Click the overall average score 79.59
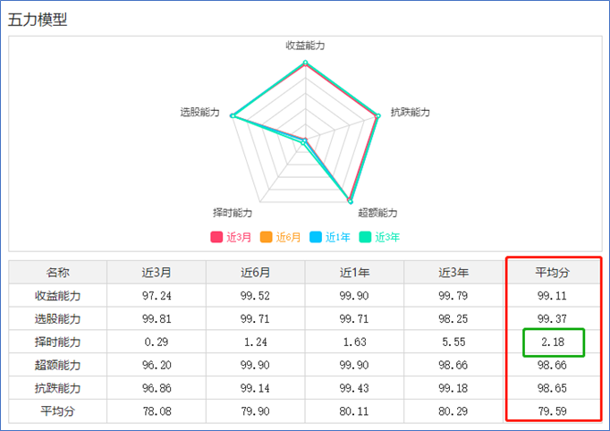The height and width of the screenshot is (431, 610). point(553,411)
